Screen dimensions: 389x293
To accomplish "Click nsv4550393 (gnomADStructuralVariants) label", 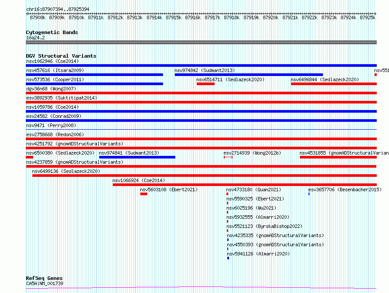I will 275,245.
